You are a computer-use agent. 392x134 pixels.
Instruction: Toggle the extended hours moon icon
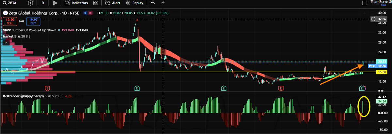click(86, 13)
